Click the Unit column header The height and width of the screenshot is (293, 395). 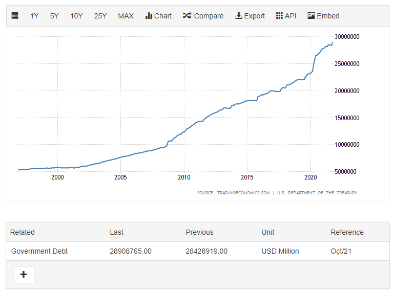(x=268, y=232)
